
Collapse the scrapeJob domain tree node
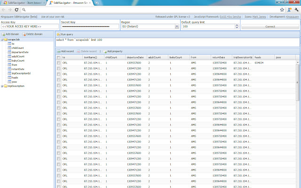pos(2,39)
